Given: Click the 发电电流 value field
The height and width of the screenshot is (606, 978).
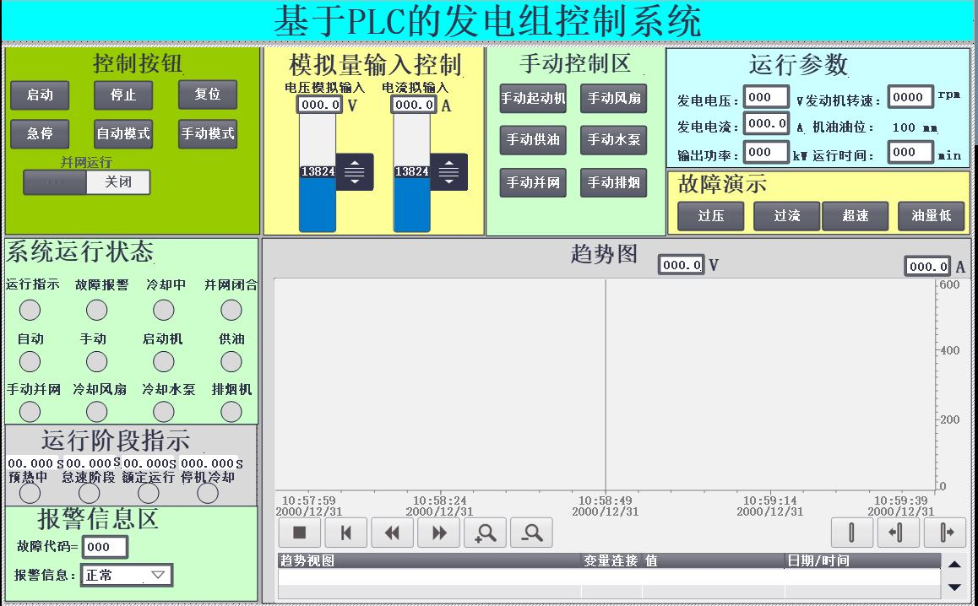Looking at the screenshot, I should [767, 123].
